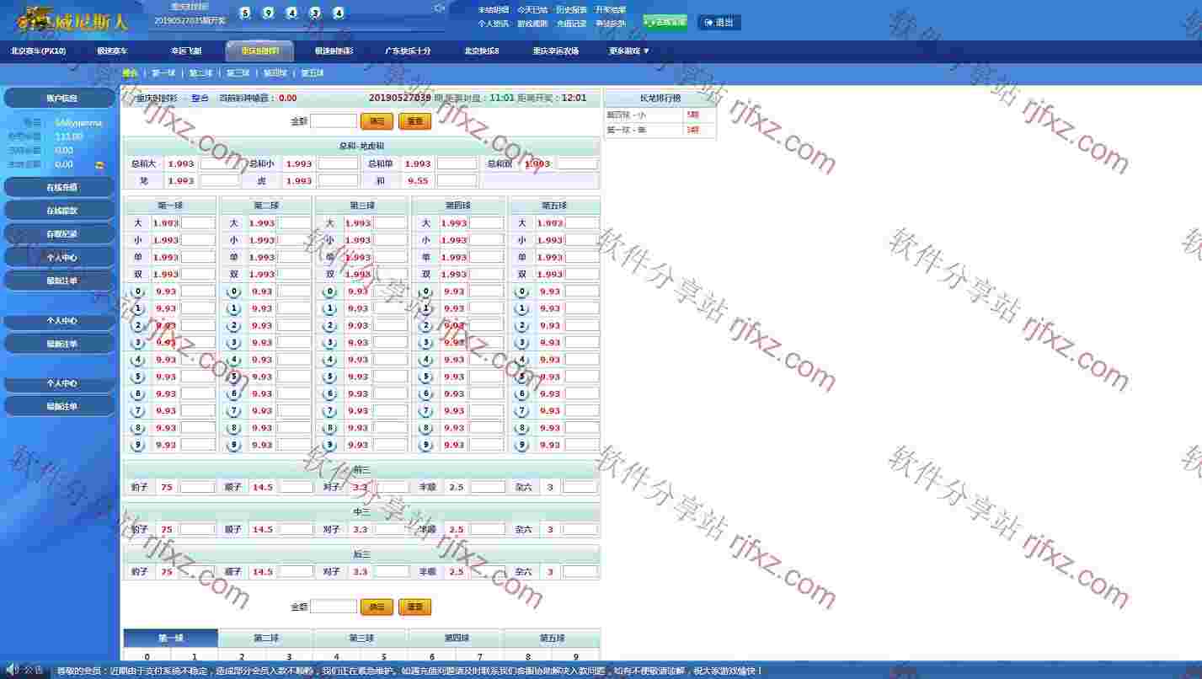1202x679 pixels.
Task: Select ball 5 icon in 第五球 column
Action: click(x=521, y=377)
